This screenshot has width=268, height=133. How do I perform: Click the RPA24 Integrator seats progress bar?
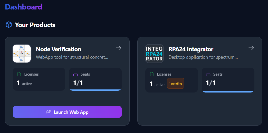(x=228, y=91)
